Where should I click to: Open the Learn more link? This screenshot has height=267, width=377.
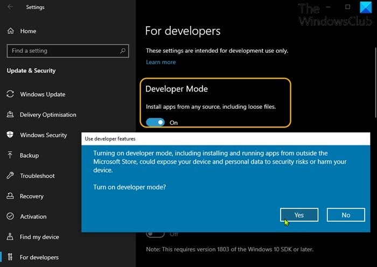tap(160, 62)
